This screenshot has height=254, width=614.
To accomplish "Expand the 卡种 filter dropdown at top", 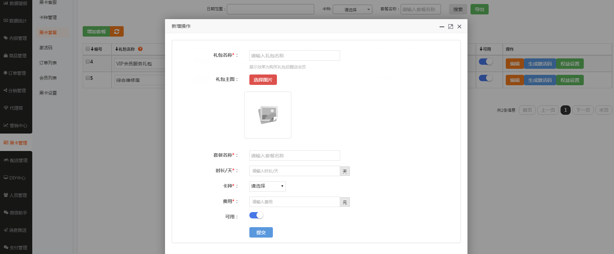I will (352, 10).
